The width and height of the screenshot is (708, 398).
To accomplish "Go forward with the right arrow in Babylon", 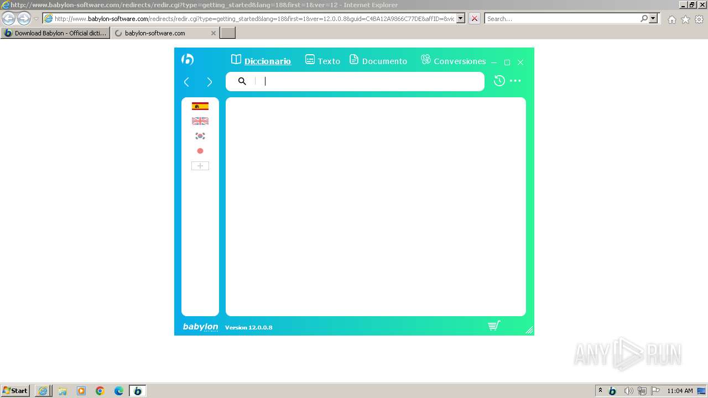I will (x=209, y=82).
